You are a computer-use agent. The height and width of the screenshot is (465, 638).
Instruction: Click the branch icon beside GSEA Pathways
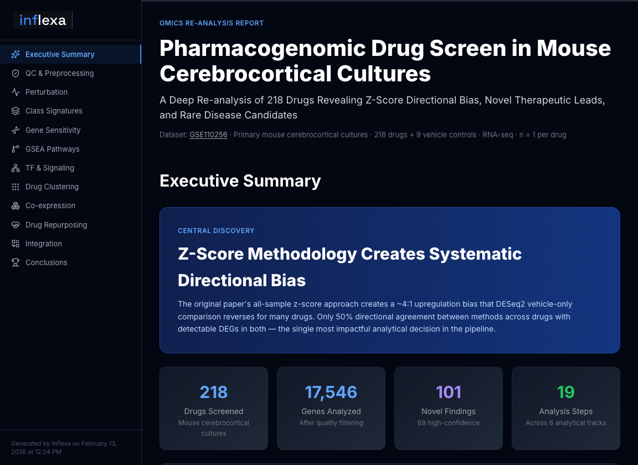tap(16, 149)
